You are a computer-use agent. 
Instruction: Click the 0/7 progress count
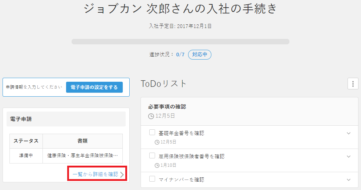(x=180, y=54)
